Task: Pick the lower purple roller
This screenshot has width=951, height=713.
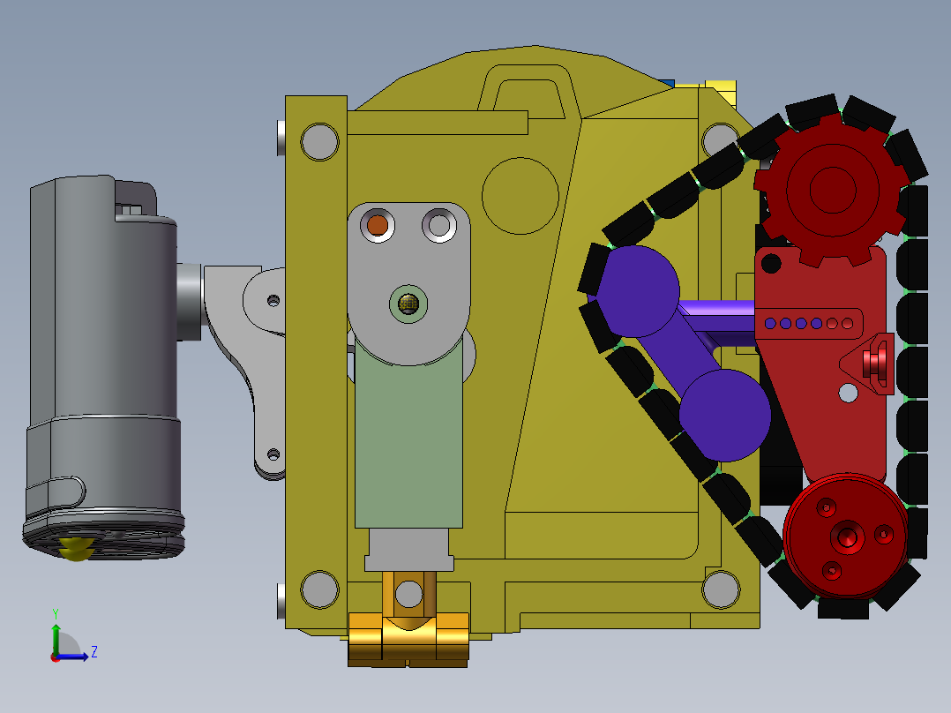Action: pyautogui.click(x=725, y=415)
